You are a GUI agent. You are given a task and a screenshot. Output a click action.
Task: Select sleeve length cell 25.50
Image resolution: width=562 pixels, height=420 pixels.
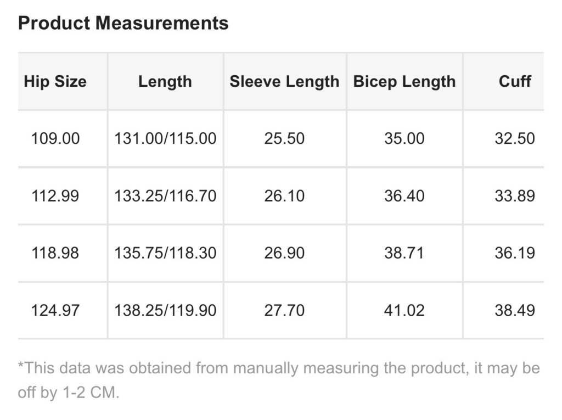285,138
